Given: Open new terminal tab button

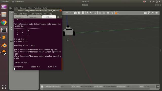Looking at the screenshot, I should click(x=58, y=17).
